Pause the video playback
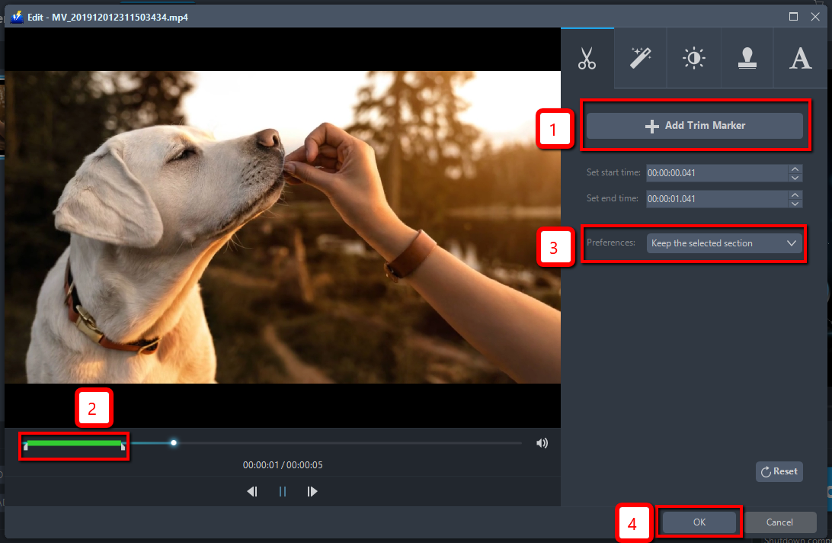Screen dimensions: 832x543 pyautogui.click(x=282, y=491)
